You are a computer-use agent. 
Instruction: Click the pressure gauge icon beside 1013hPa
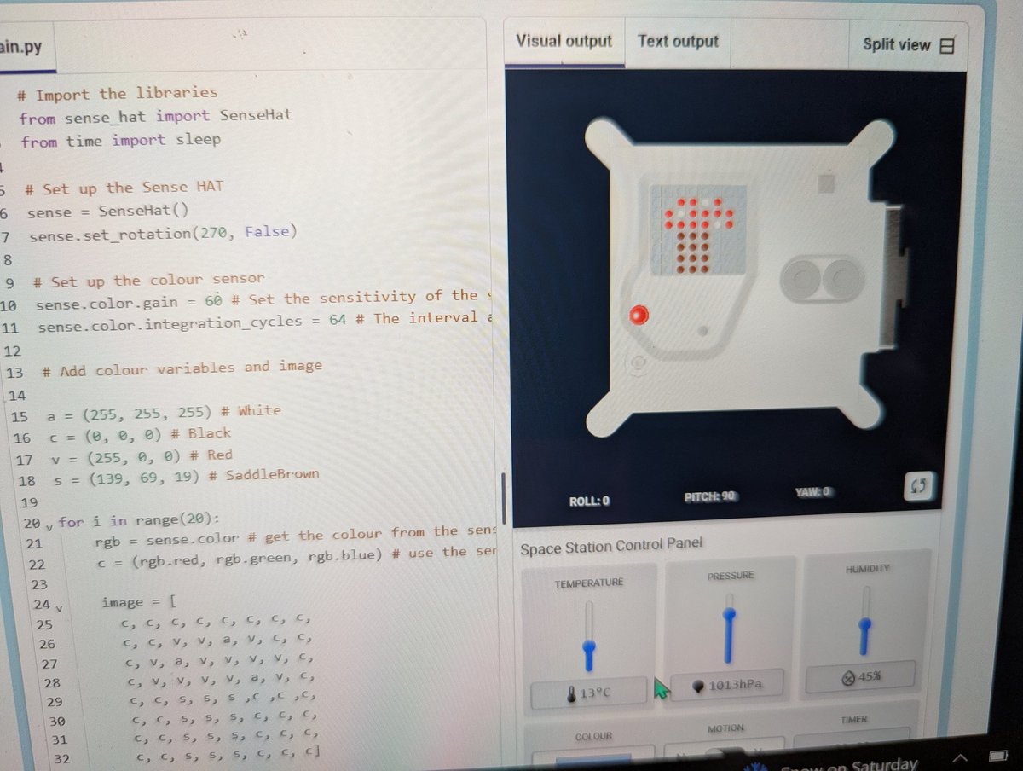tap(697, 685)
